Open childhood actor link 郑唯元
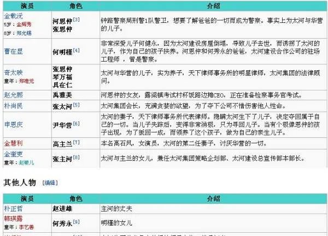Screen dimensions: 328x236 tap(26, 81)
